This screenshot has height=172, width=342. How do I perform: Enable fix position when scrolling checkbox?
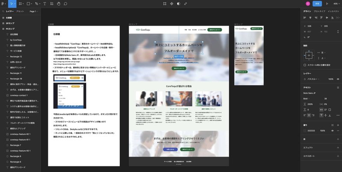click(305, 65)
